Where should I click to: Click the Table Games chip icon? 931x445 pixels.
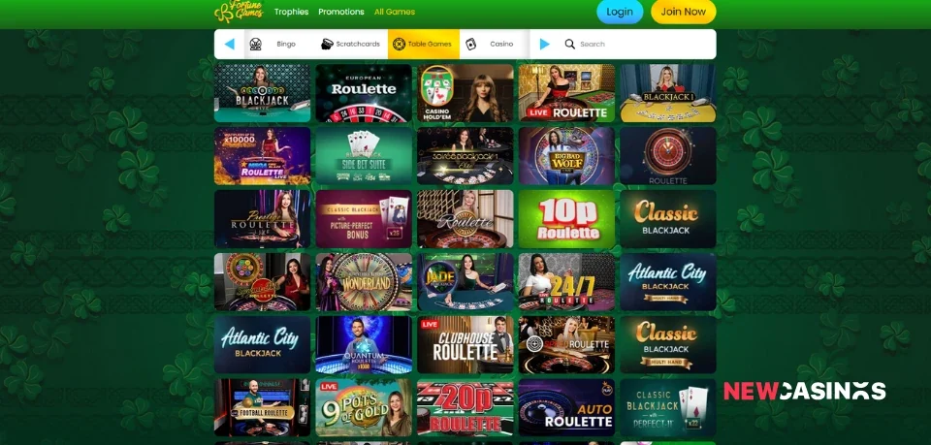point(399,44)
